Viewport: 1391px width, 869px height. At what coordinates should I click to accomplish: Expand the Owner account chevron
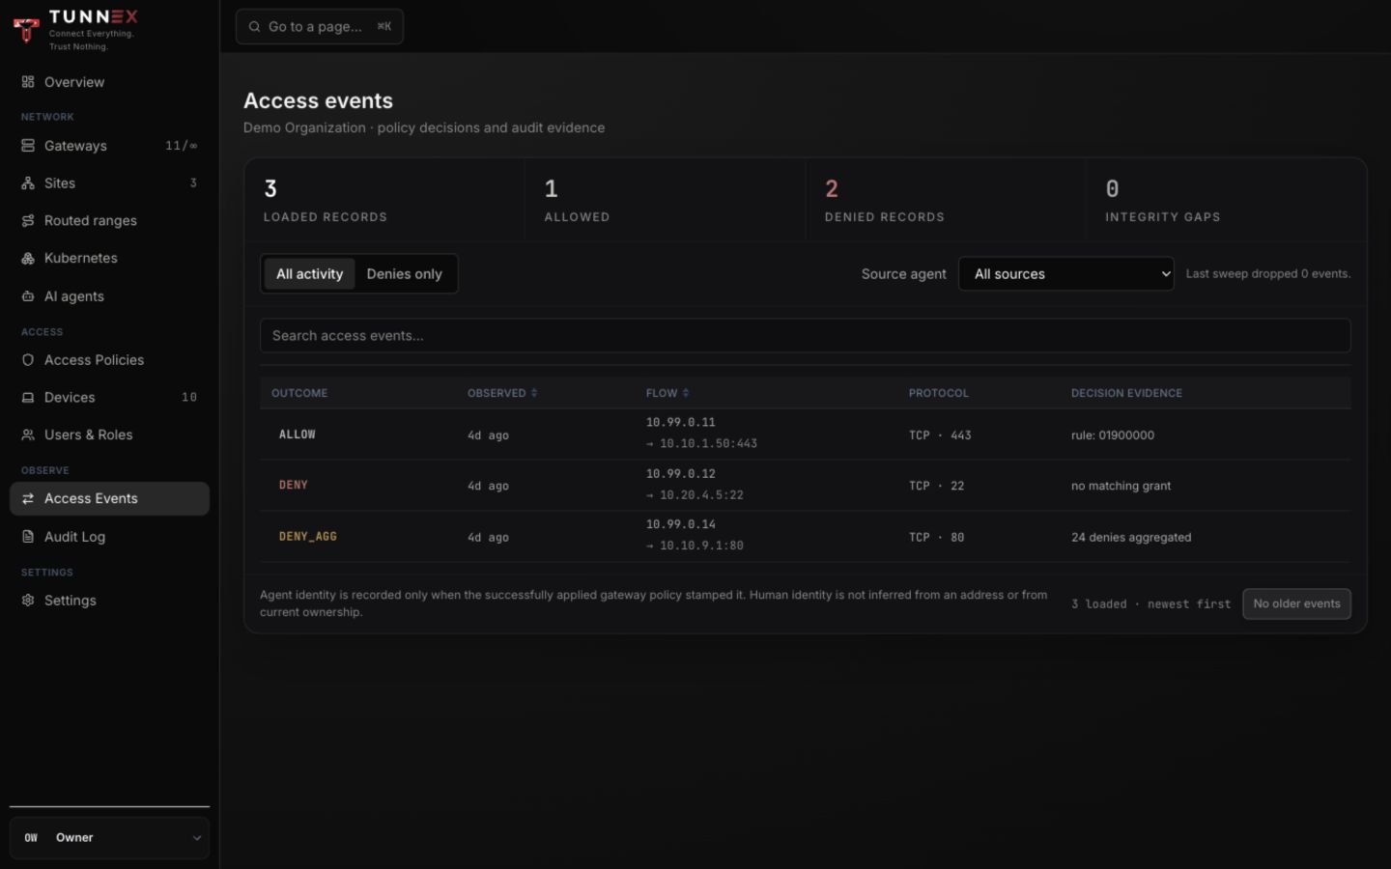pos(197,838)
